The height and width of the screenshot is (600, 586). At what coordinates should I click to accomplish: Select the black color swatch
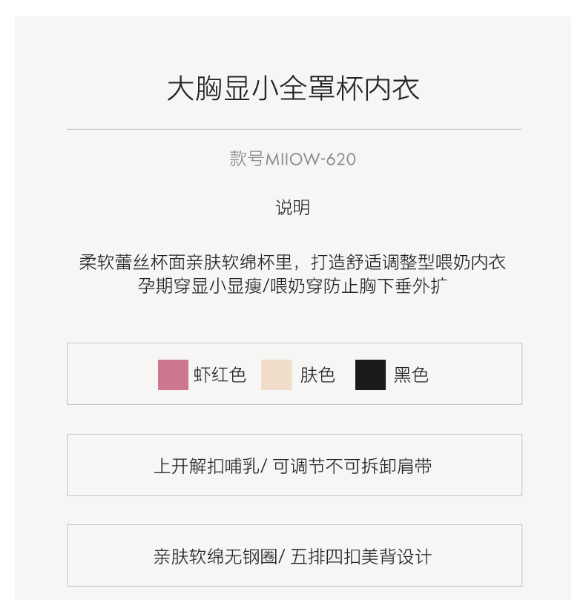click(370, 375)
